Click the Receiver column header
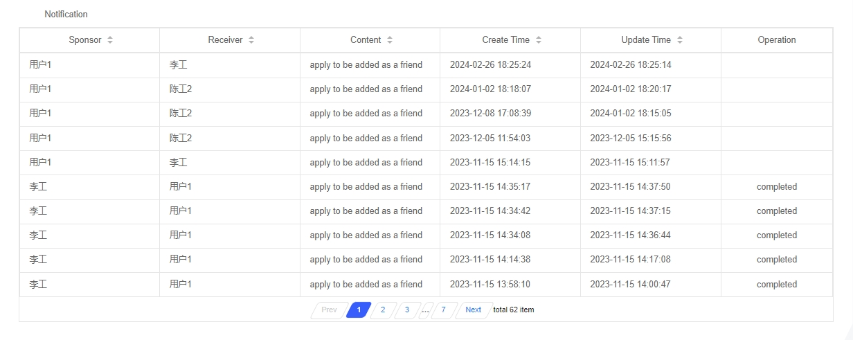The image size is (853, 340). [231, 40]
